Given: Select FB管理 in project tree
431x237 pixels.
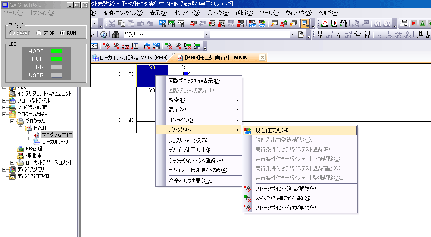Looking at the screenshot, I should tap(34, 149).
